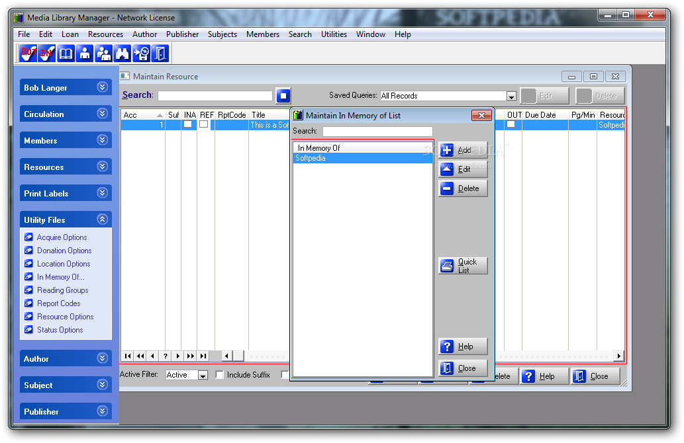The width and height of the screenshot is (684, 443).
Task: Open the Loan menu
Action: [70, 34]
